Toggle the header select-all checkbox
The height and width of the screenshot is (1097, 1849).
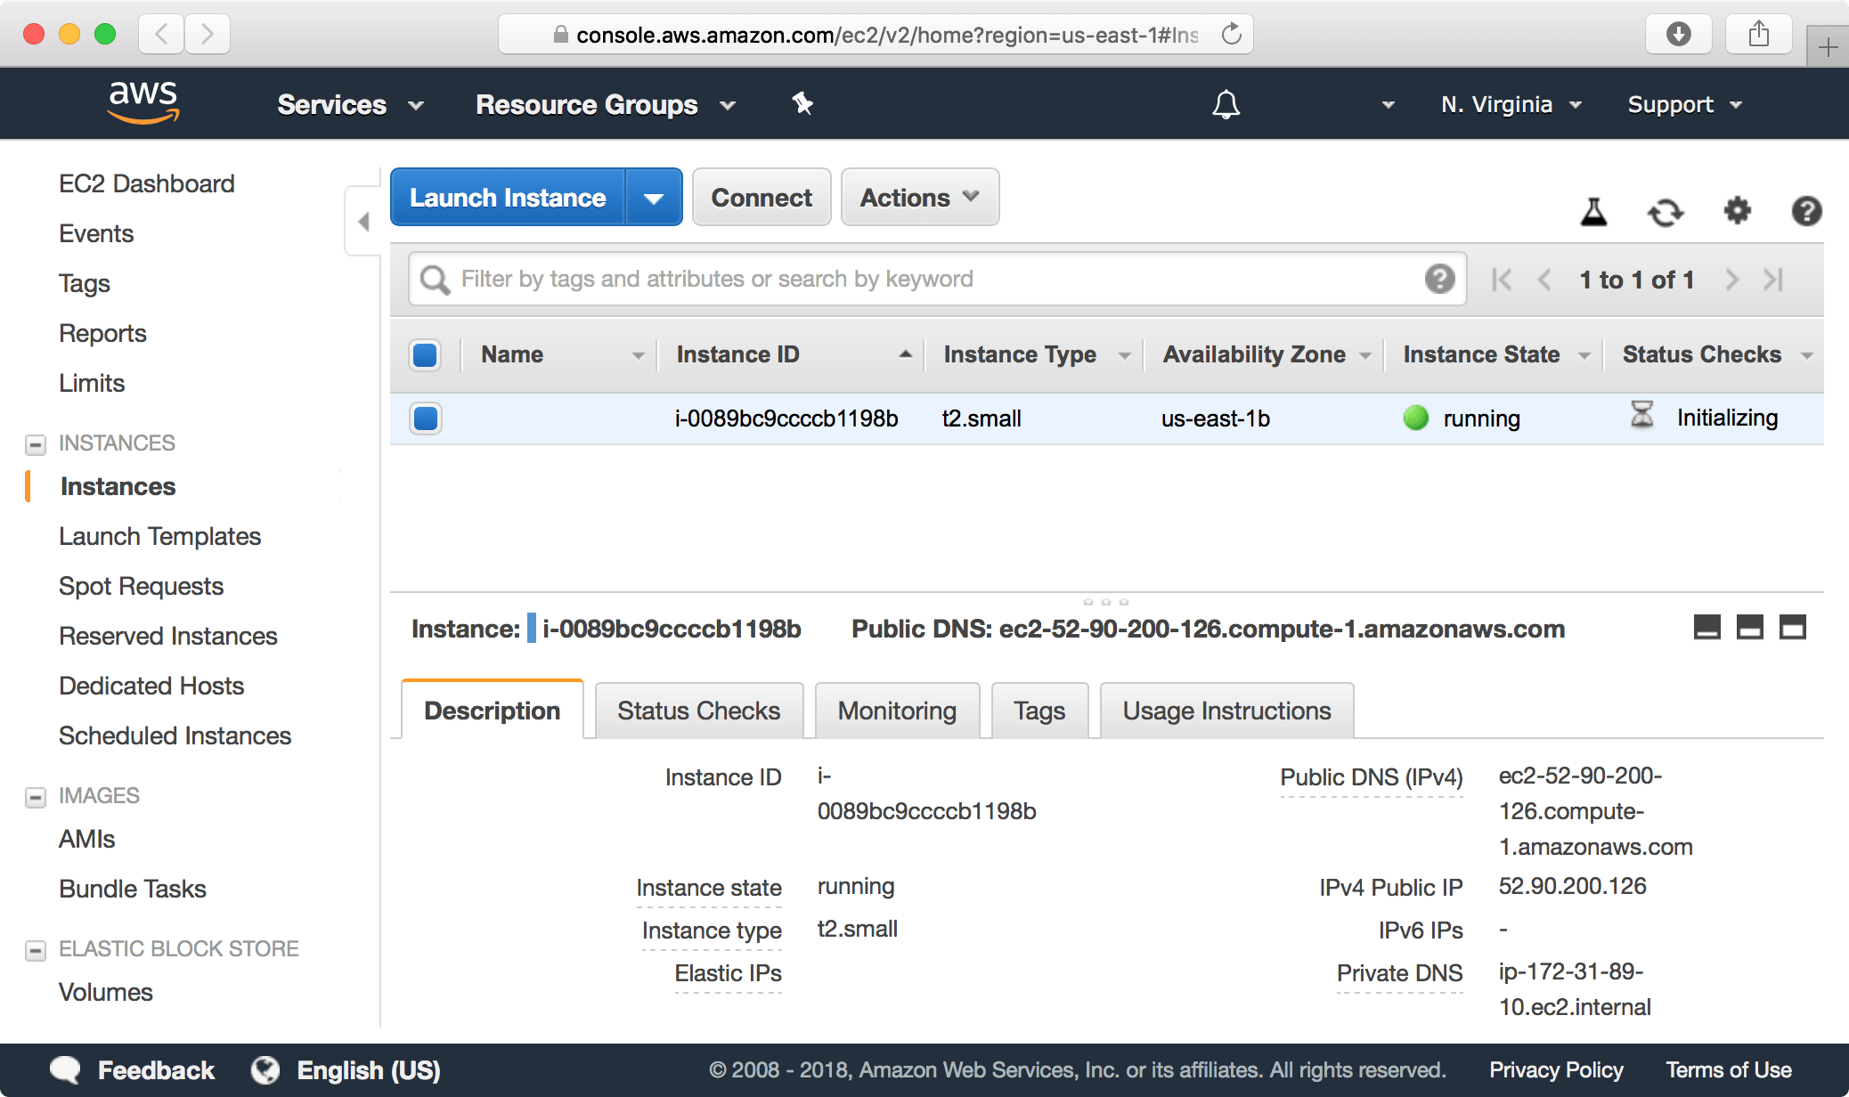click(426, 353)
